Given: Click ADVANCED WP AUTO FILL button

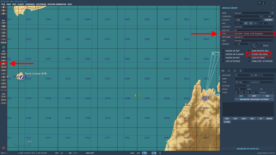Looking at the screenshot, I should pyautogui.click(x=248, y=149).
